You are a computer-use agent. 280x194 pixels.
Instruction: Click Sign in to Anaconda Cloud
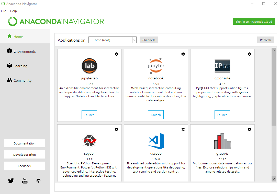(x=254, y=22)
